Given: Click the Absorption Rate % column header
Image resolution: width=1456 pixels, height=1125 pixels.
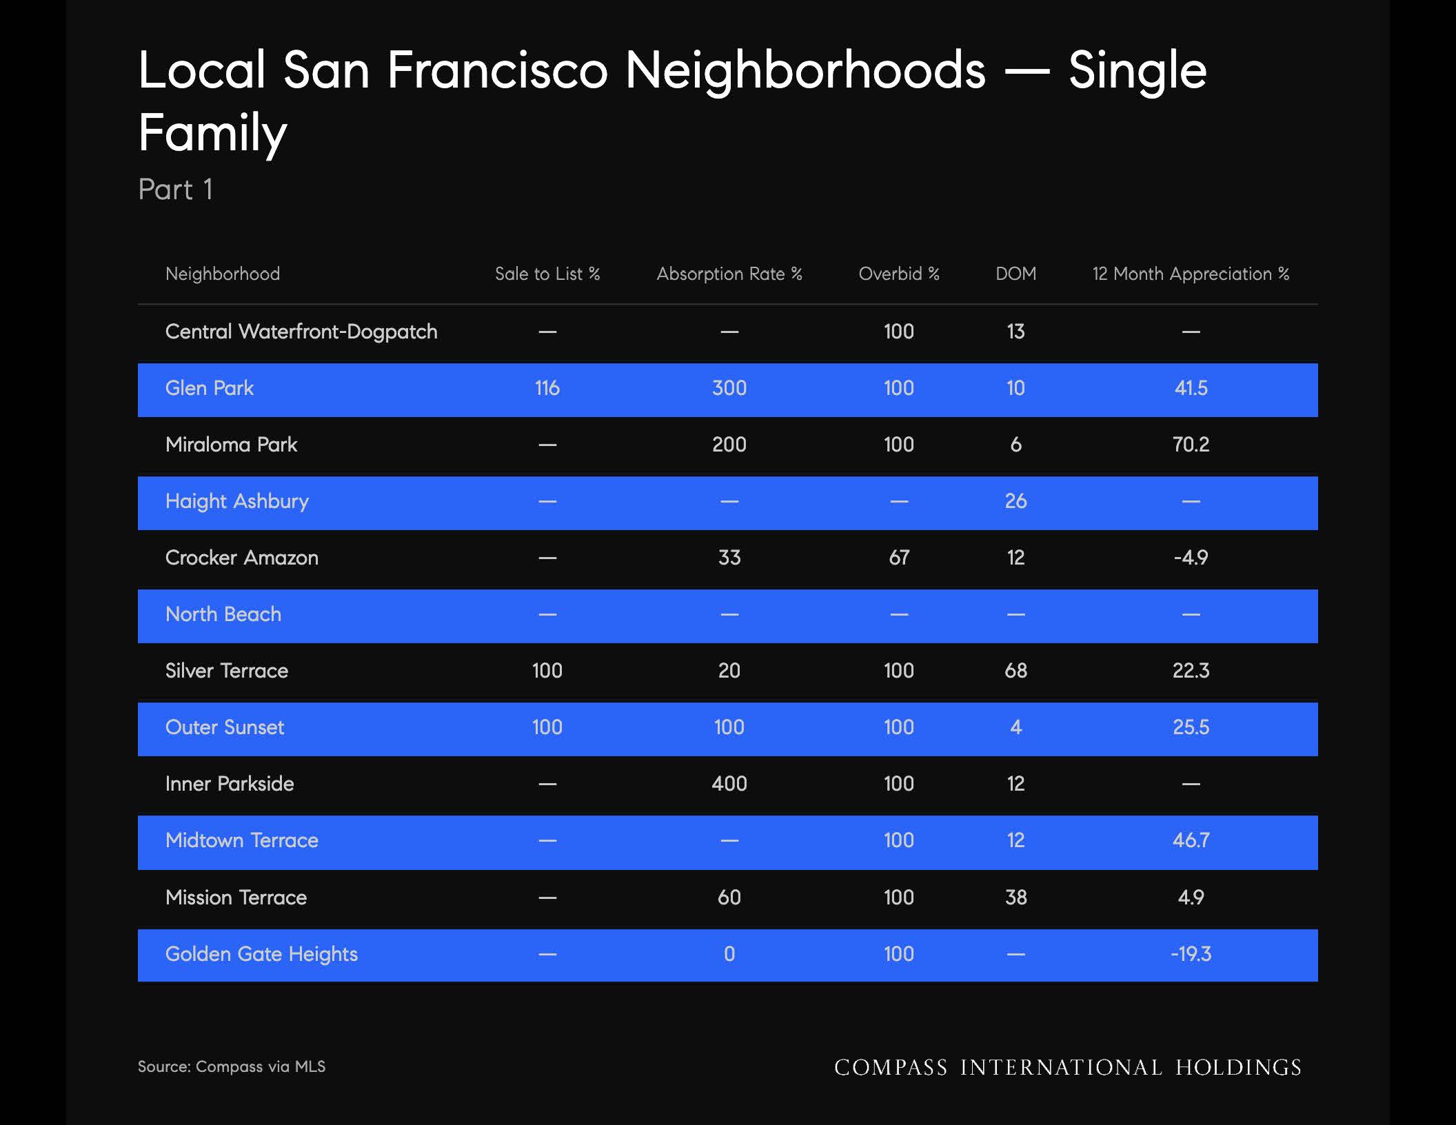Looking at the screenshot, I should (x=729, y=274).
